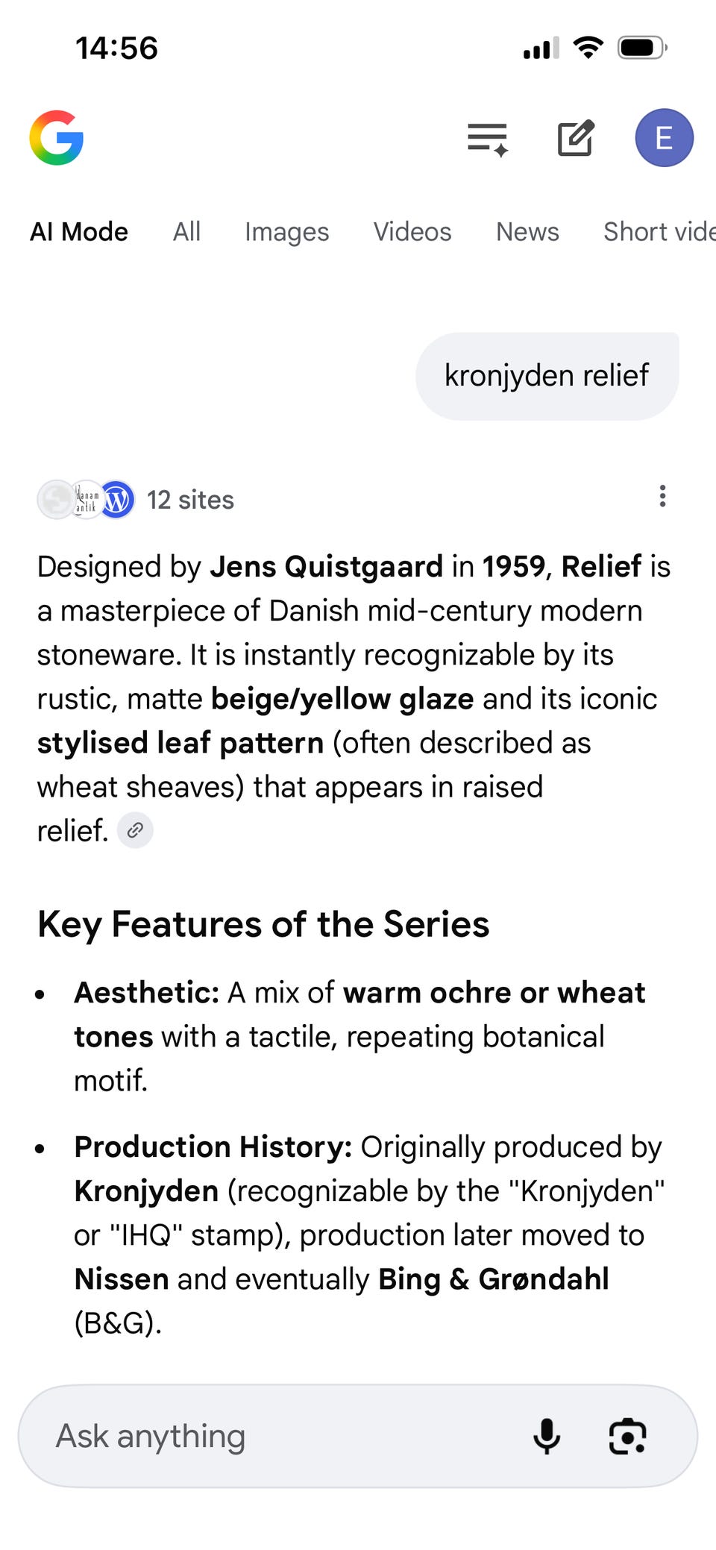Viewport: 716px width, 1550px height.
Task: Tap the link chip after 'relief.'
Action: (x=135, y=830)
